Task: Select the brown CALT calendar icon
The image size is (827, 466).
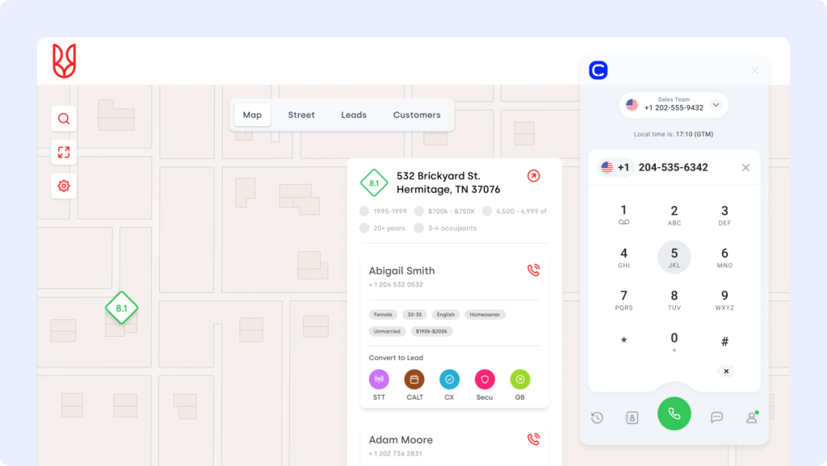Action: (x=414, y=380)
